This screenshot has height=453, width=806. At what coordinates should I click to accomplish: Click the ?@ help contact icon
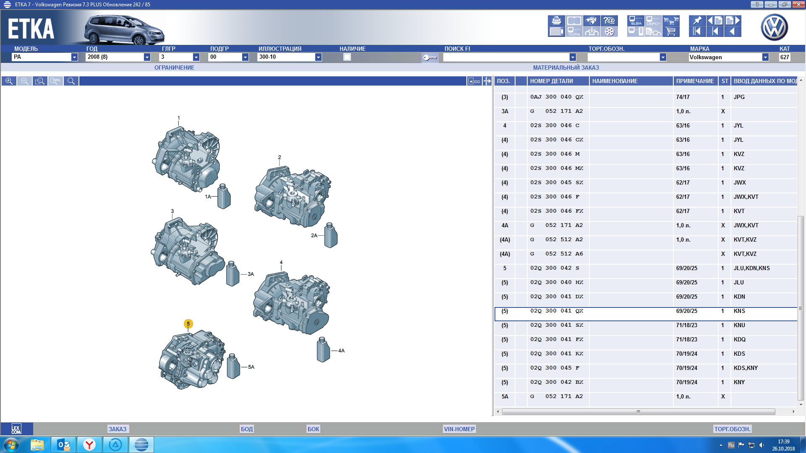(x=609, y=21)
